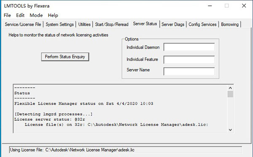Switch to Config Services tab

202,24
